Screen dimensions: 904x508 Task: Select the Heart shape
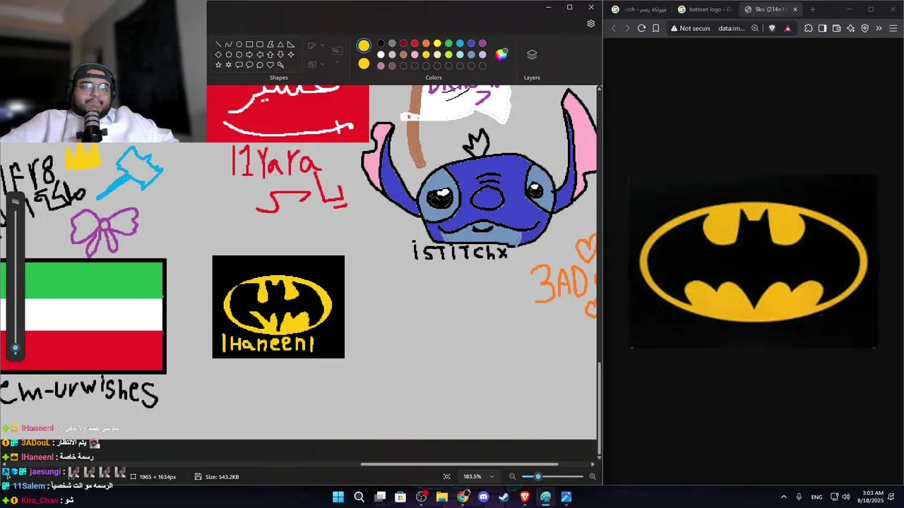[x=270, y=65]
